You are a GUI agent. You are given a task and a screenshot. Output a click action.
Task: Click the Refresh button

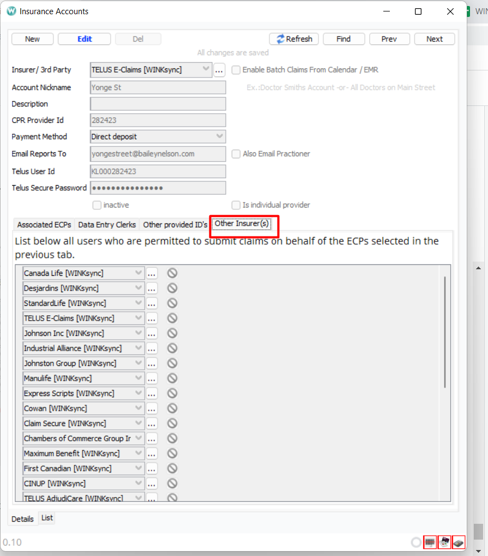[x=294, y=39]
